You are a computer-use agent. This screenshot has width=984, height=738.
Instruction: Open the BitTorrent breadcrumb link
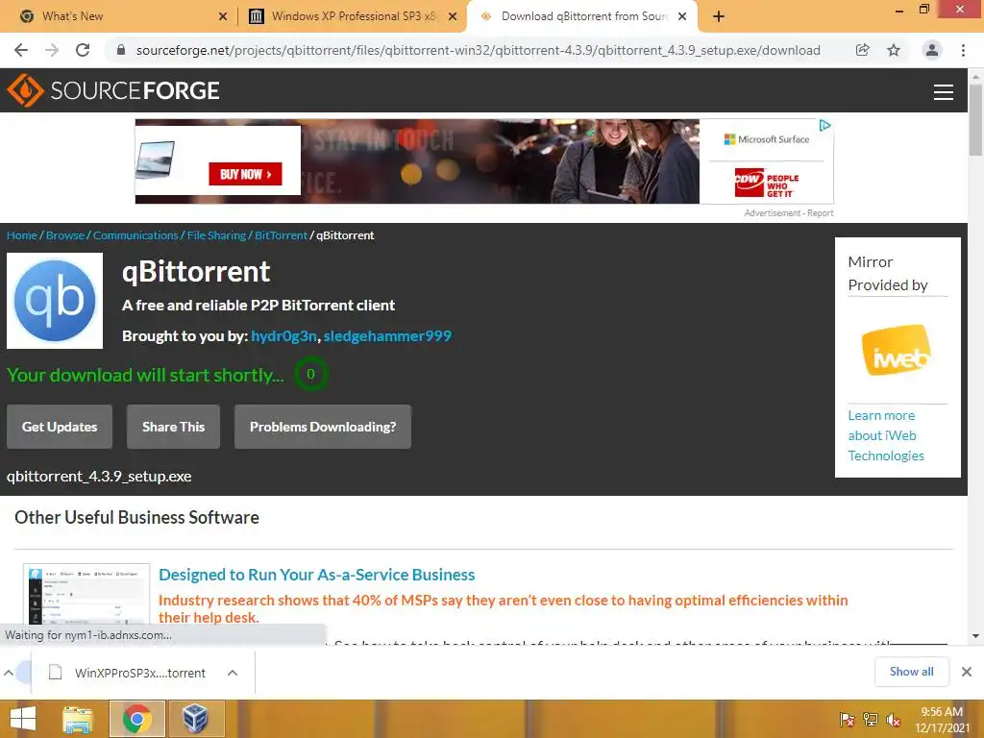282,235
